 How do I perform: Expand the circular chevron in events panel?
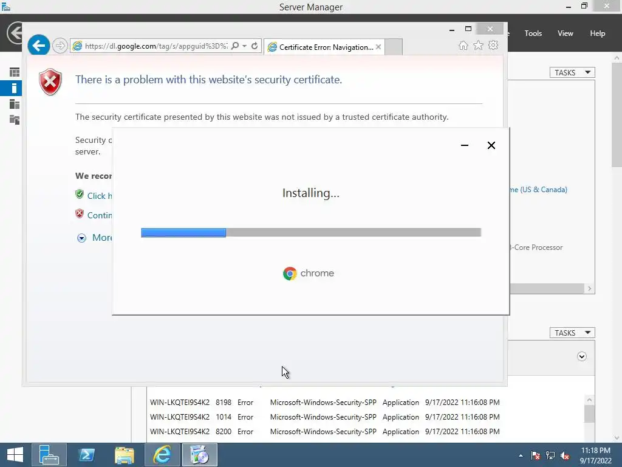point(582,356)
